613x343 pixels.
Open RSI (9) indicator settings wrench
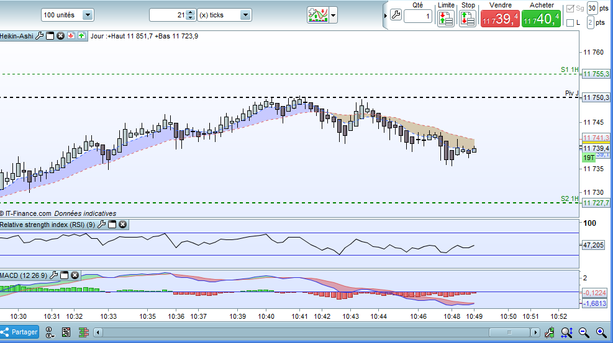pos(102,225)
